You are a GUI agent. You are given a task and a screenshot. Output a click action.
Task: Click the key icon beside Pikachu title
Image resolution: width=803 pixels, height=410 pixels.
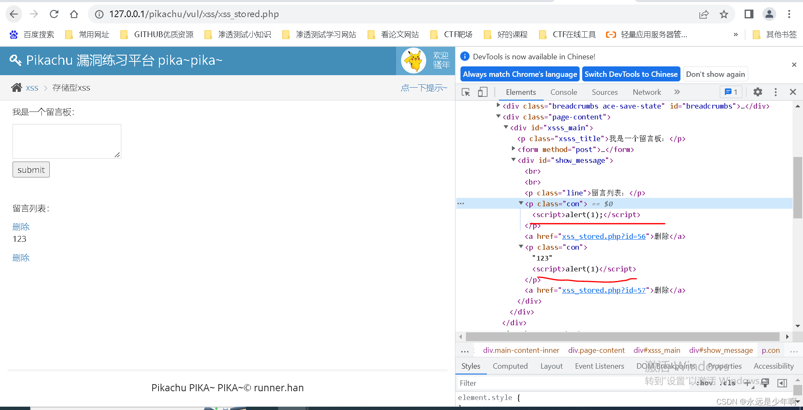(x=15, y=61)
